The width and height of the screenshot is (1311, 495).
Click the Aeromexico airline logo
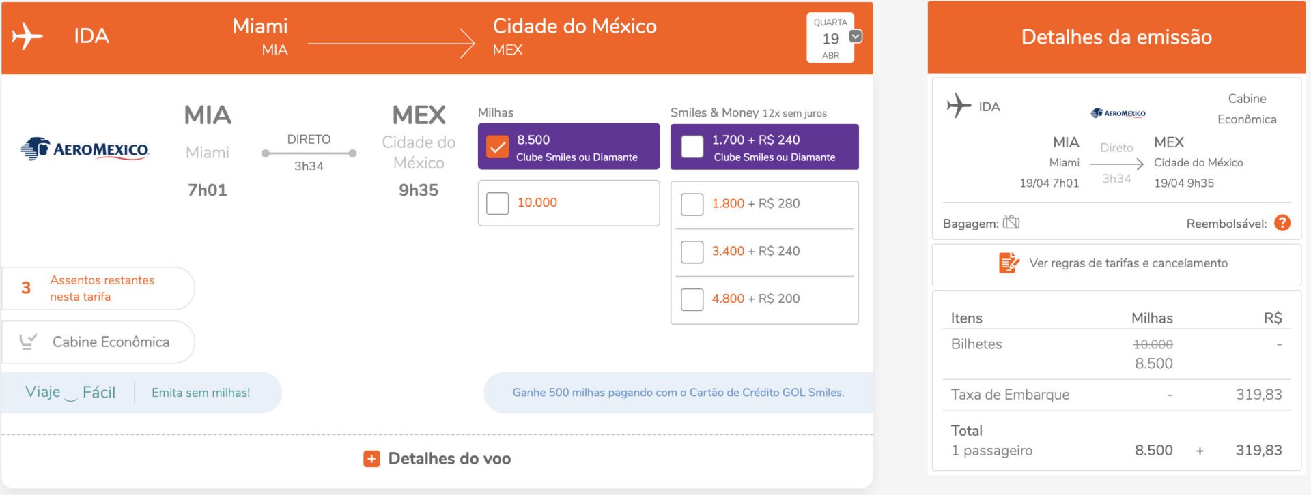tap(85, 149)
